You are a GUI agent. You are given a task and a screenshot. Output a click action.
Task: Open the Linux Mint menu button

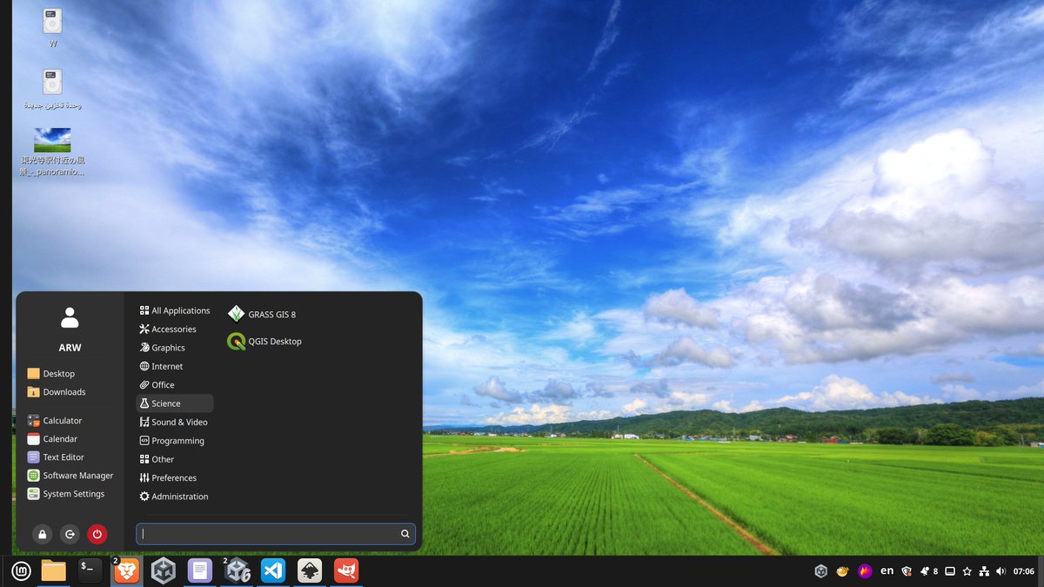(21, 571)
